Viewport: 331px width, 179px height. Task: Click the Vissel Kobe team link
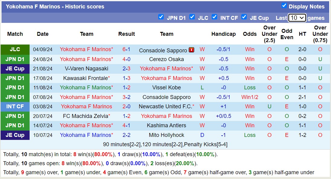166,88
